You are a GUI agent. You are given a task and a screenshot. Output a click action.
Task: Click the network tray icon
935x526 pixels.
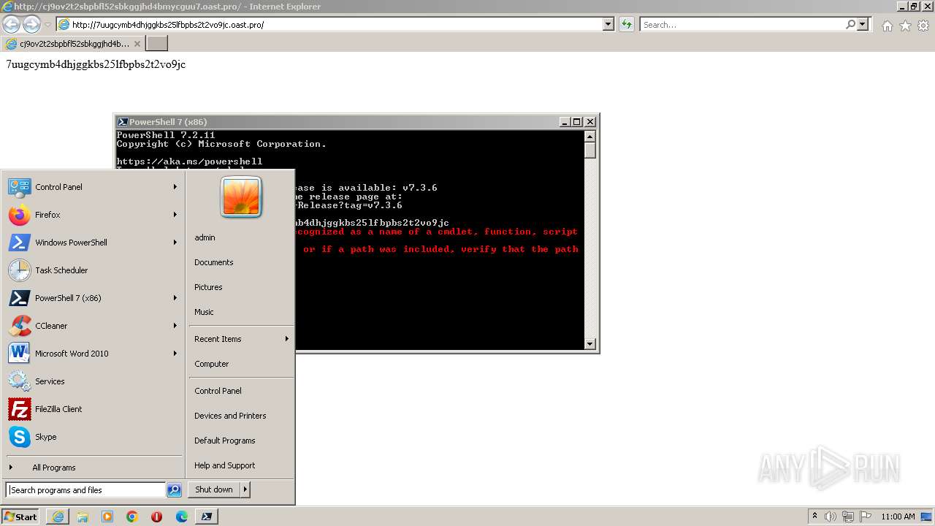click(x=848, y=517)
